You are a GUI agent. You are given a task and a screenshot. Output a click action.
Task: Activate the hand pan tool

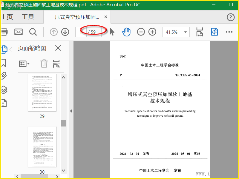coord(126,32)
